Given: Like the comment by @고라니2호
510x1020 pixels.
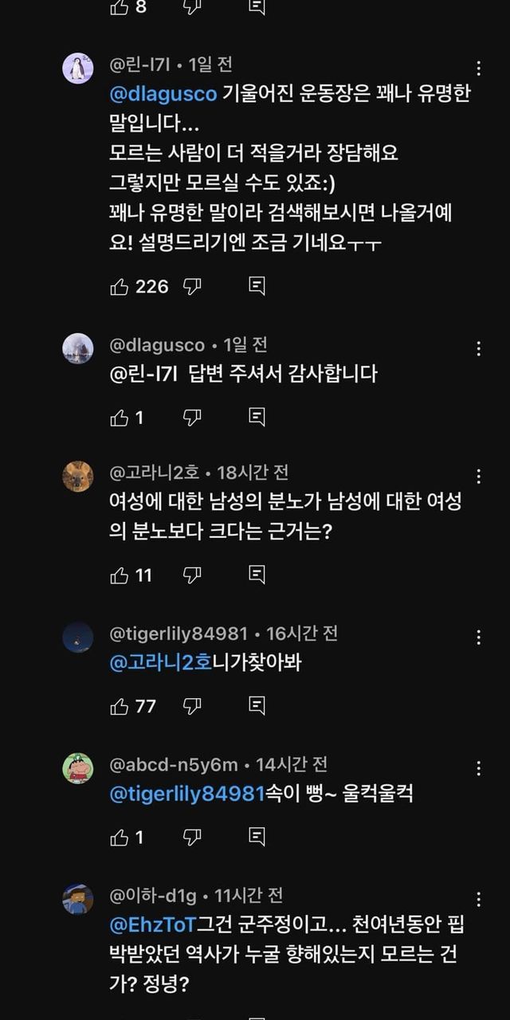Looking at the screenshot, I should (120, 575).
